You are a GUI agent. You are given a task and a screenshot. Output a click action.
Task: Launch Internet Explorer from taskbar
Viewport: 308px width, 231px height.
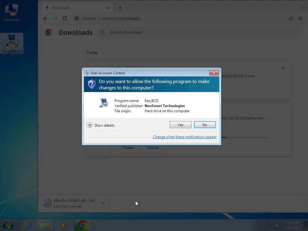click(27, 225)
